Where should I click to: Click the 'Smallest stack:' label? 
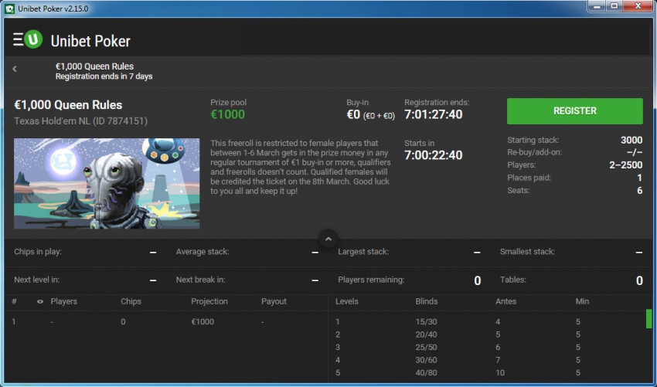pos(527,252)
